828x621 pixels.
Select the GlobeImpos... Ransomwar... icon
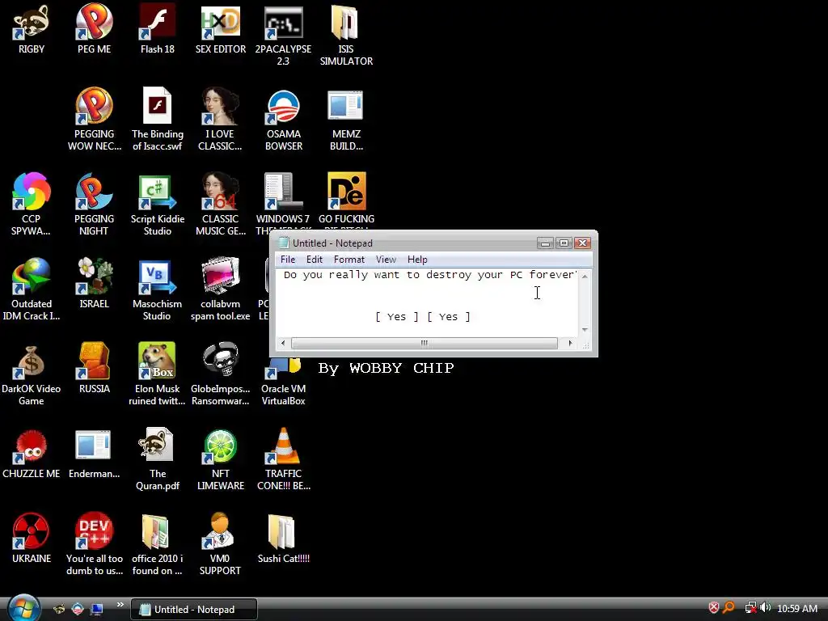220,374
